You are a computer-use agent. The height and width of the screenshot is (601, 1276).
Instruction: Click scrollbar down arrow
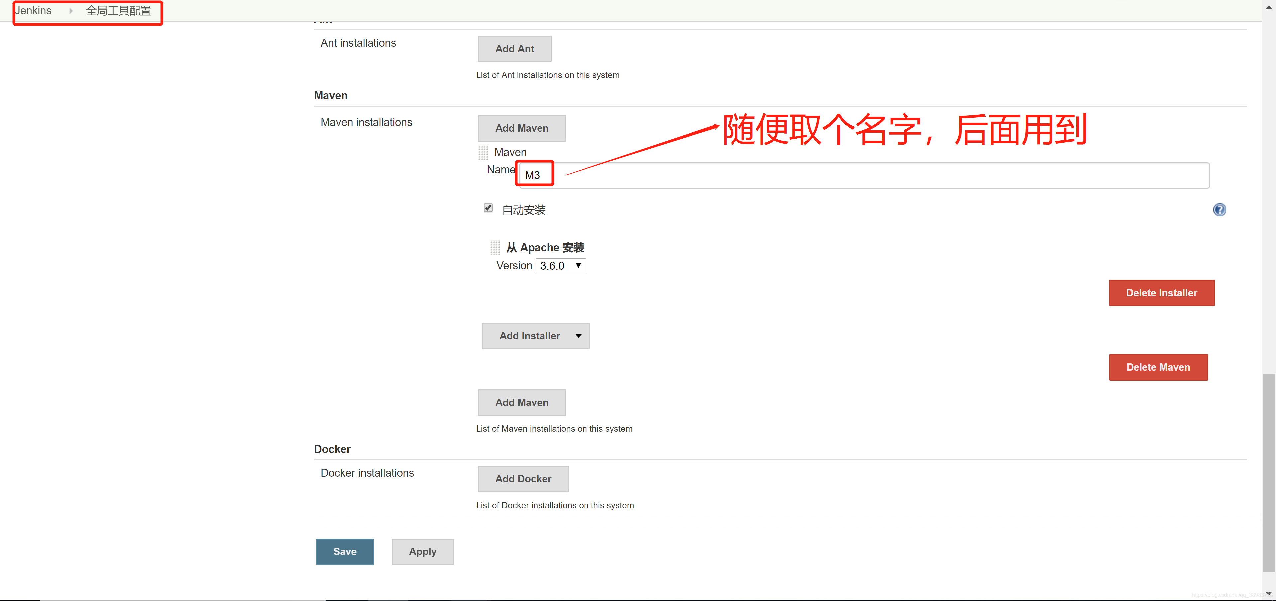tap(1269, 594)
